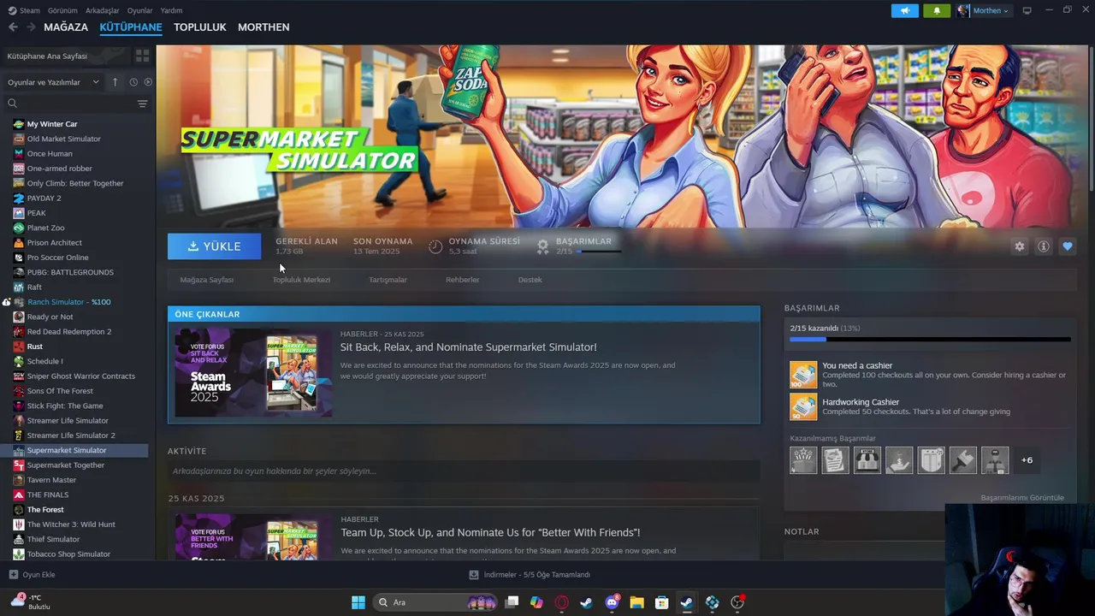This screenshot has width=1095, height=616.
Task: Click the Raft game icon
Action: click(x=19, y=287)
